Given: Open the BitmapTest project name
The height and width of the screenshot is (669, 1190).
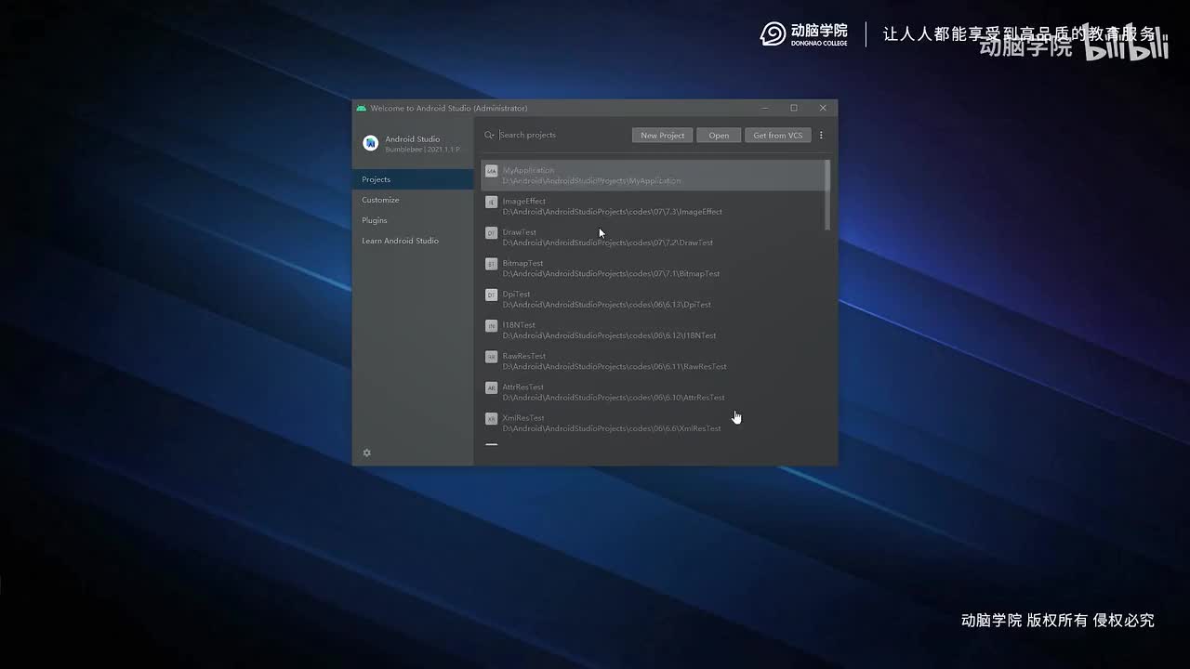Looking at the screenshot, I should point(522,263).
